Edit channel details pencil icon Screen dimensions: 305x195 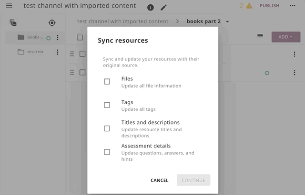[163, 8]
